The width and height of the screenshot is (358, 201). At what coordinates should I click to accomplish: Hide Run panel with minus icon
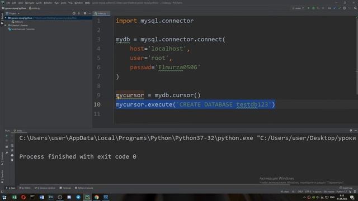(x=356, y=131)
